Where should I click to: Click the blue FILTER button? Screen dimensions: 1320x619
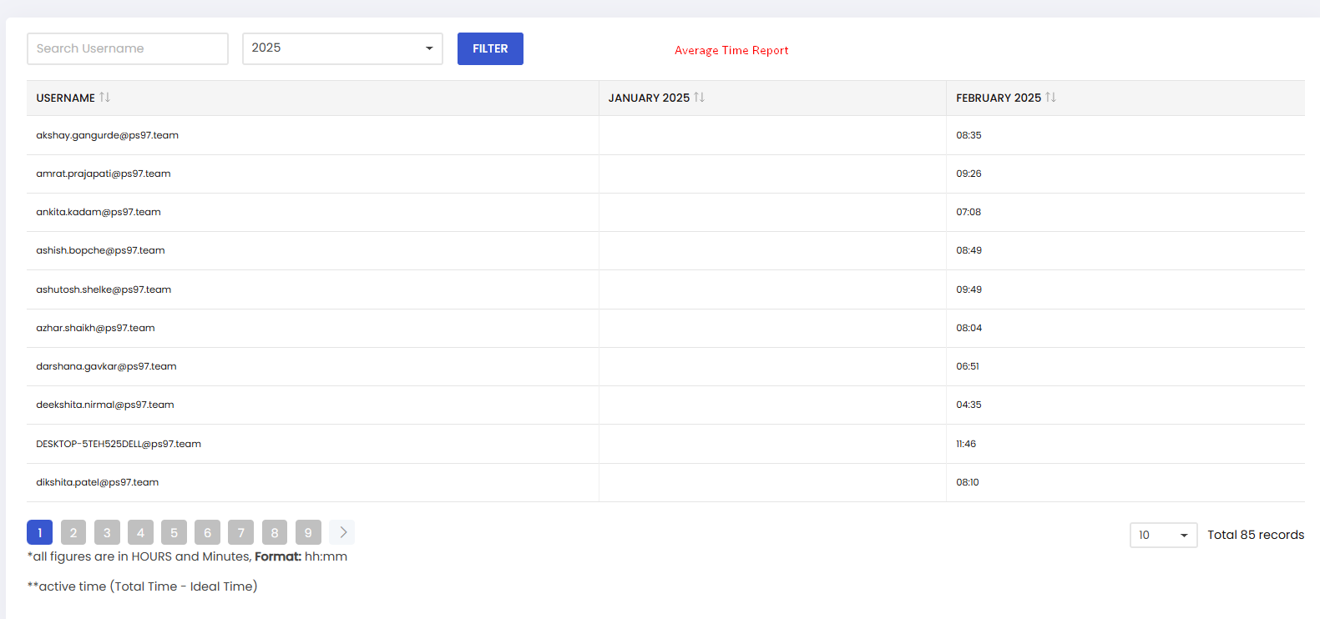(x=490, y=48)
